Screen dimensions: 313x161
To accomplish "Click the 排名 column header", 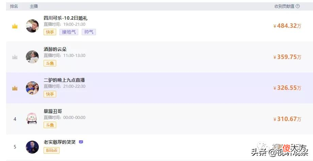I will click(x=14, y=6).
